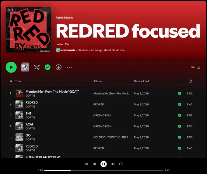The width and height of the screenshot is (207, 174).
Task: Sort tracks by Date added column header
Action: pos(141,81)
